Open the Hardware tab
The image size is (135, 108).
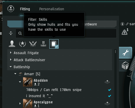[90, 24]
